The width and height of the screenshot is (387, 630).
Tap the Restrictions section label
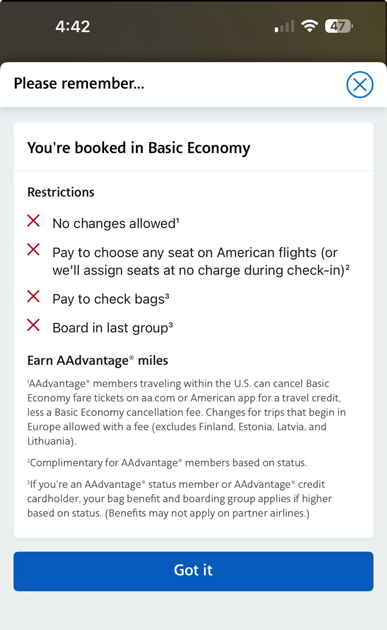61,192
